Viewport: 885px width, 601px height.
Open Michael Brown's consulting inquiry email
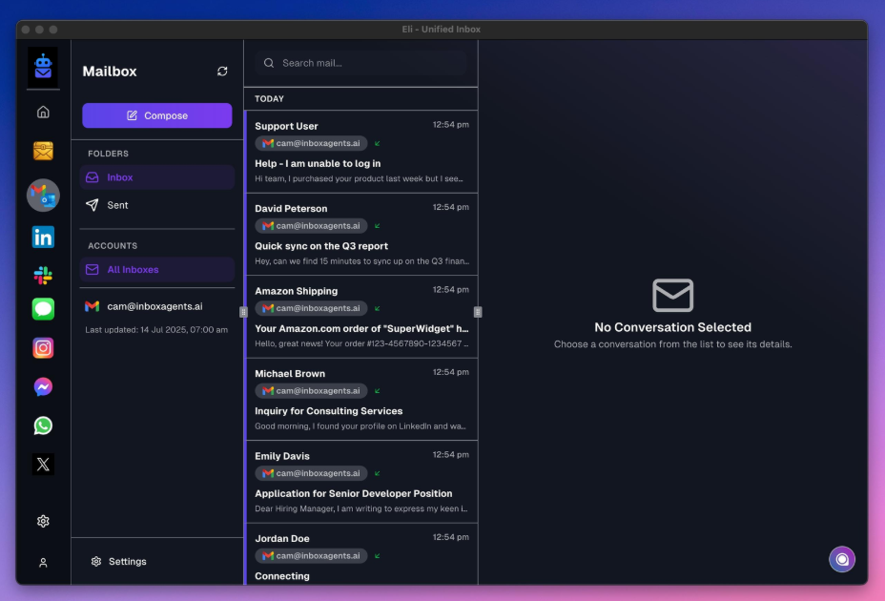coord(361,400)
